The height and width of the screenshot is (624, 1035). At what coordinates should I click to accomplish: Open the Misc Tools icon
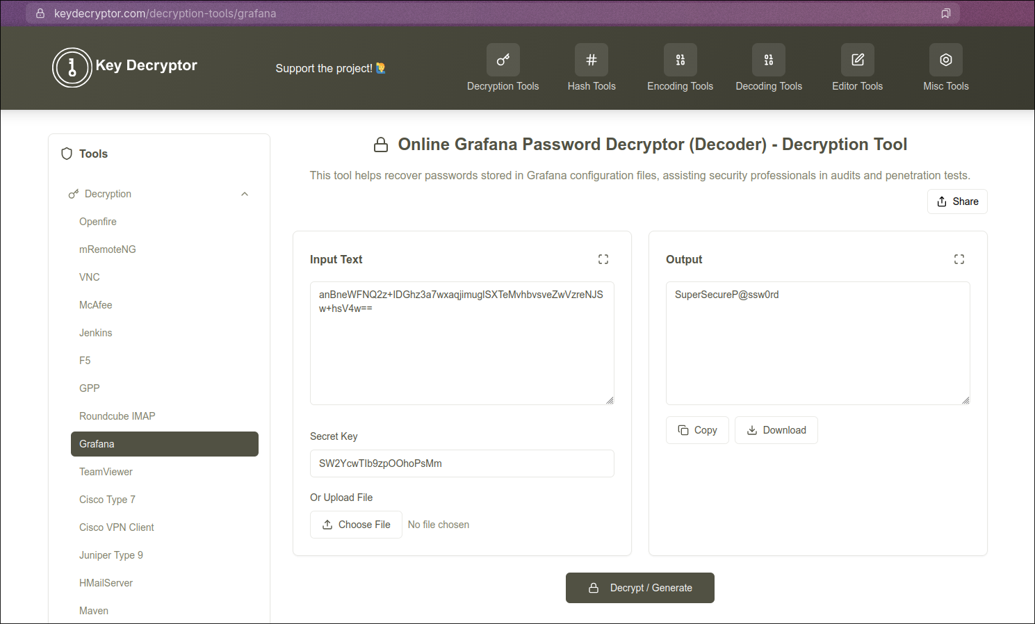pos(945,60)
